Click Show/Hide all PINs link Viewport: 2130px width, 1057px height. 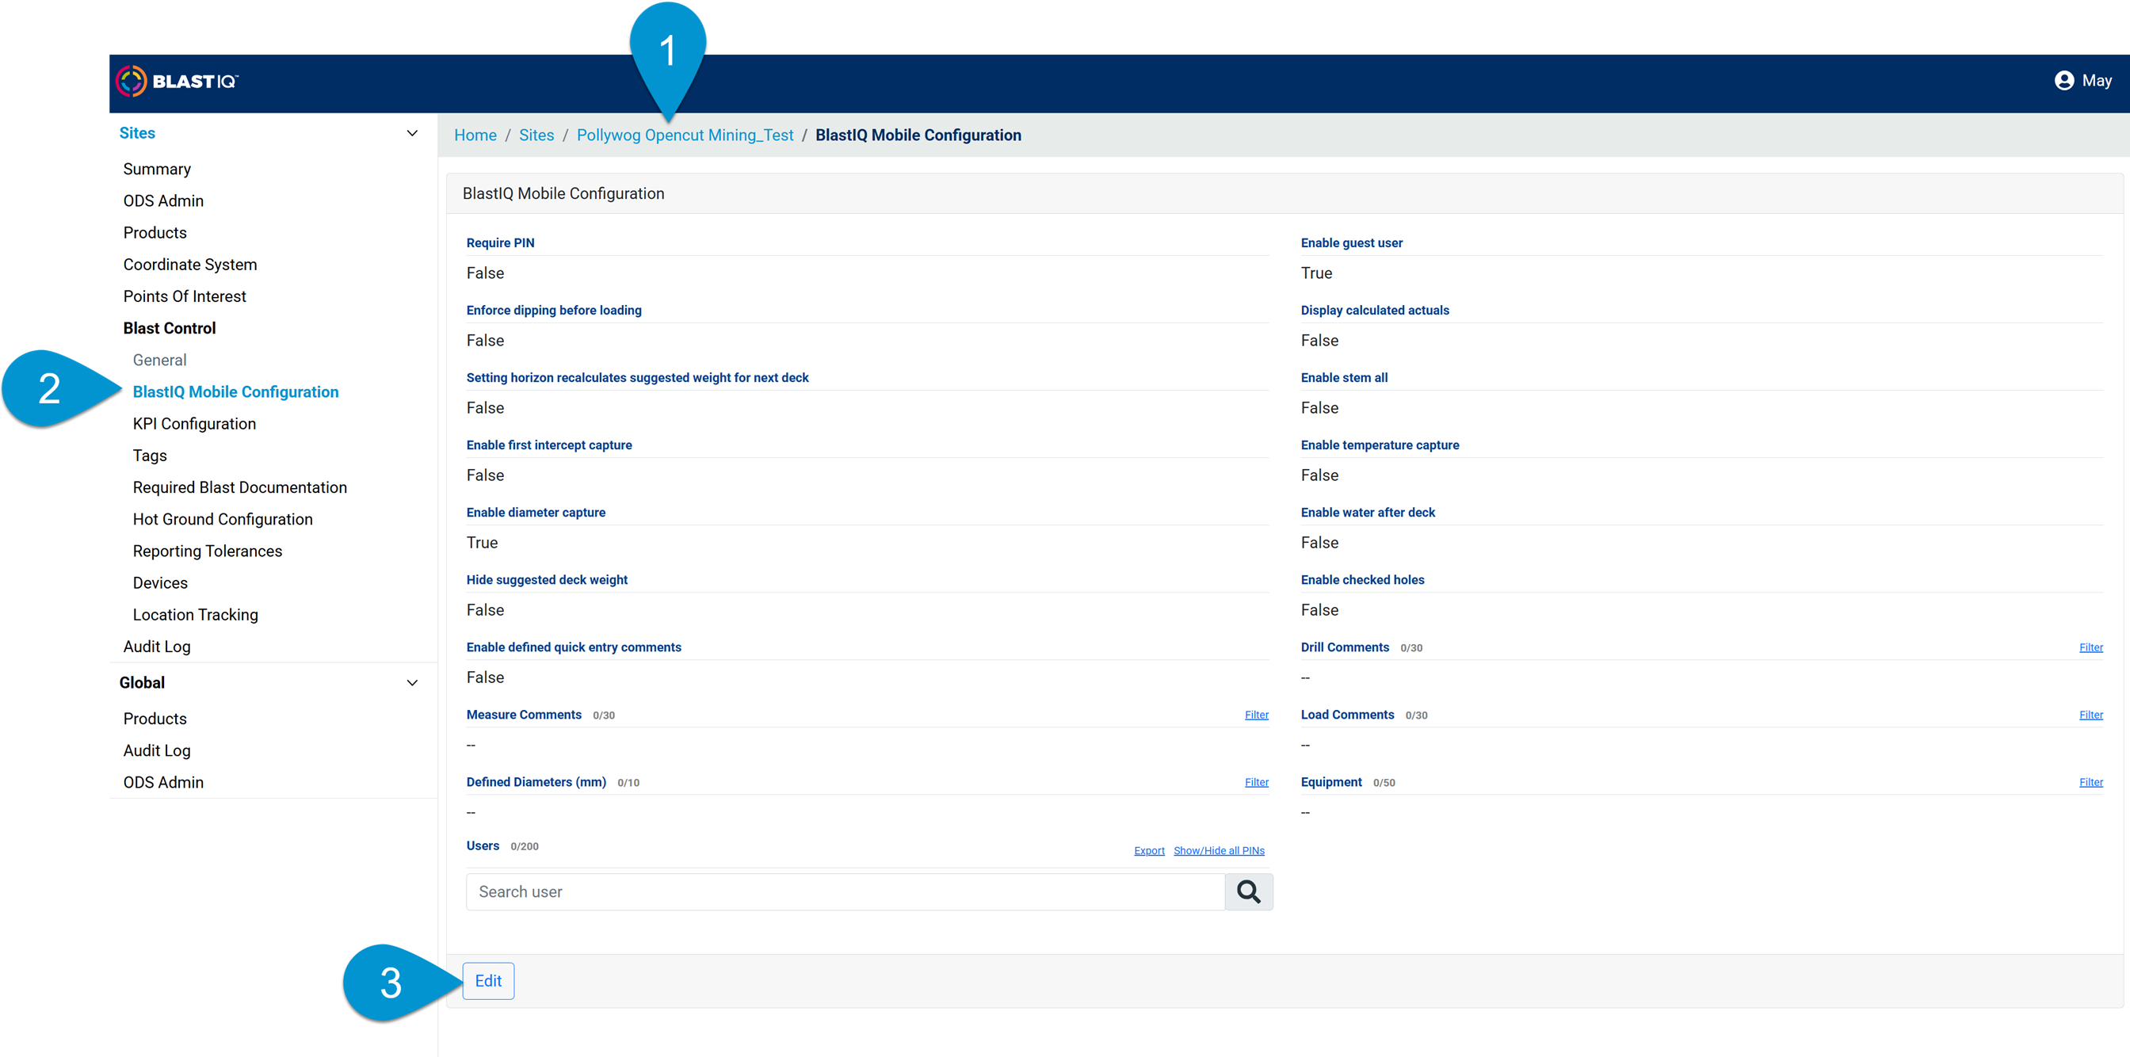click(1219, 850)
